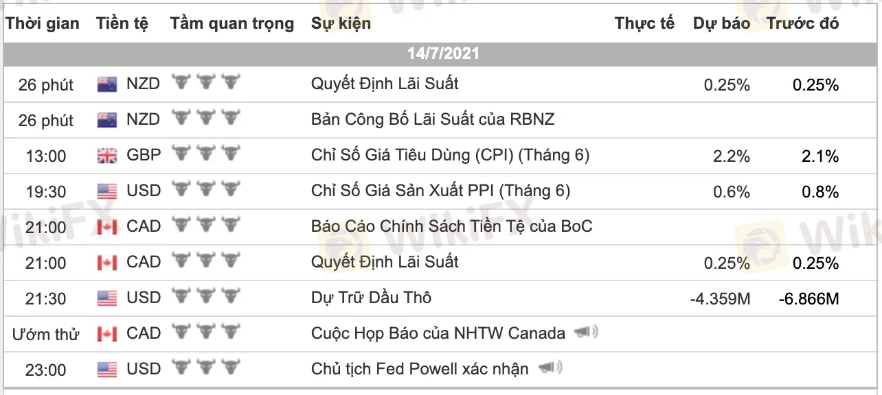Open Báo Cáo Chính Sách Tiền Tệ của BoC

[x=451, y=226]
